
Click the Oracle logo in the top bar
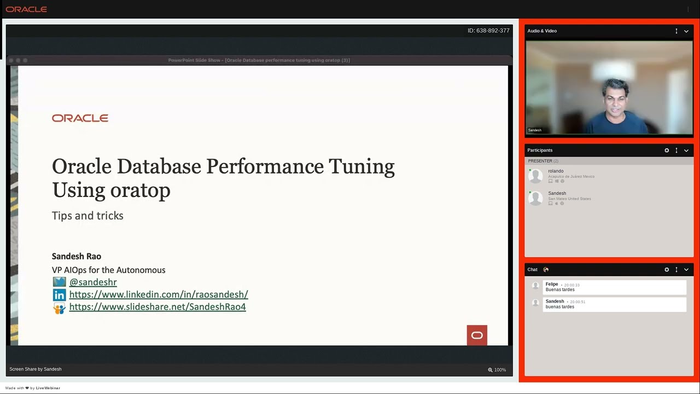26,9
